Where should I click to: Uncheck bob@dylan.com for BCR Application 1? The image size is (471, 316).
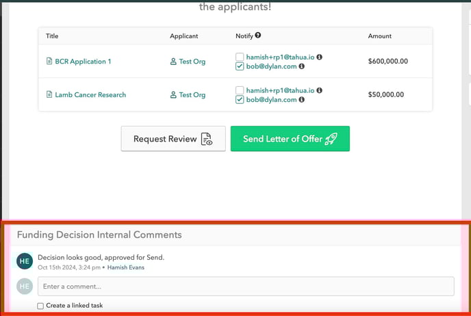click(240, 66)
